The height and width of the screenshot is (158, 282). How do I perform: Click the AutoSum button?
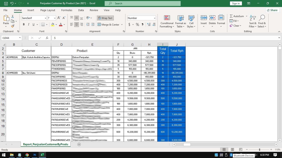tap(237, 16)
